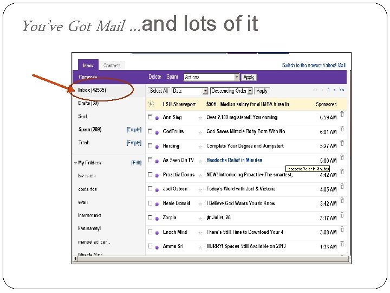This screenshot has height=293, width=390.
Task: Open the Headache Relief in Minutes email
Action: [x=235, y=160]
